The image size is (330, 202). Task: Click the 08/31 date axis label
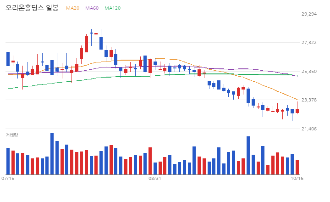[x=155, y=179]
